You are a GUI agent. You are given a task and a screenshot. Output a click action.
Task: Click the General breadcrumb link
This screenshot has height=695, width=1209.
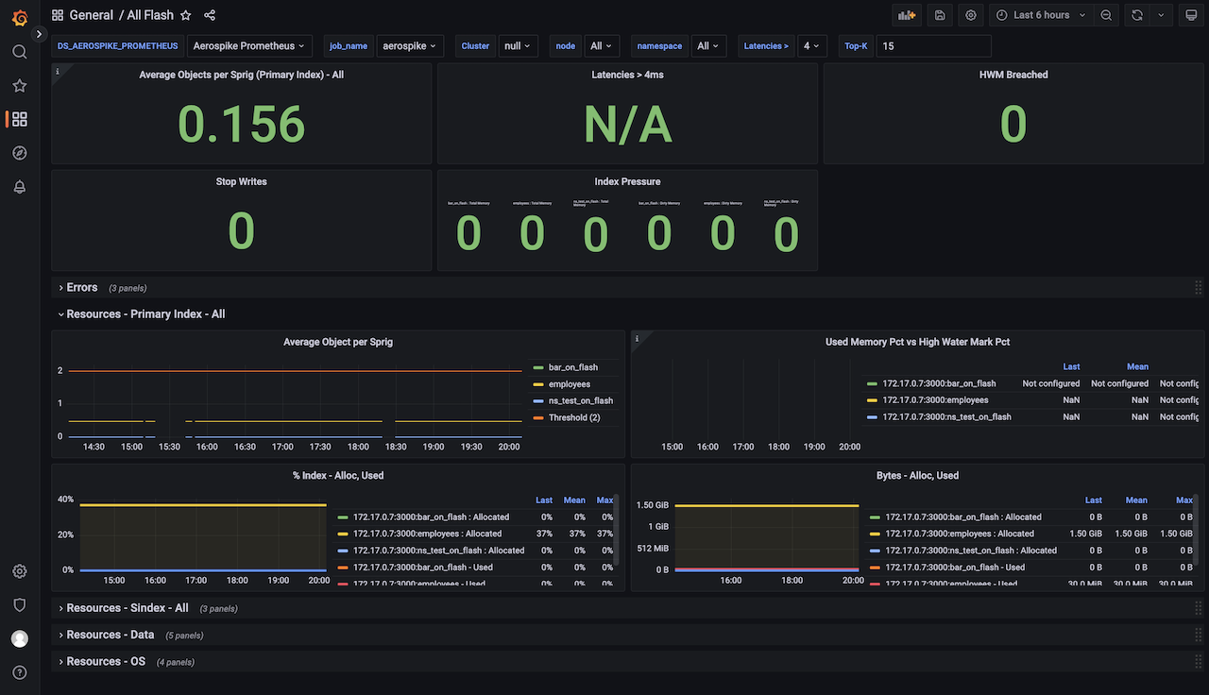click(91, 15)
